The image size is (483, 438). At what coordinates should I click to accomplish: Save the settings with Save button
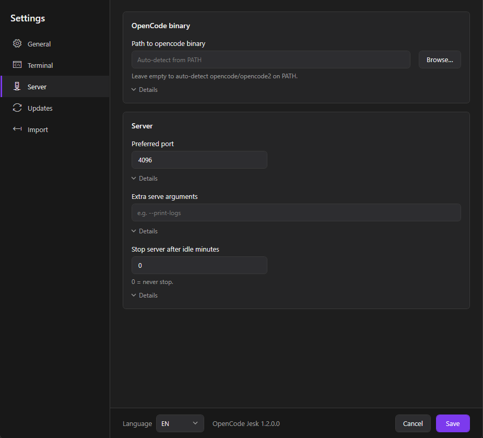453,423
